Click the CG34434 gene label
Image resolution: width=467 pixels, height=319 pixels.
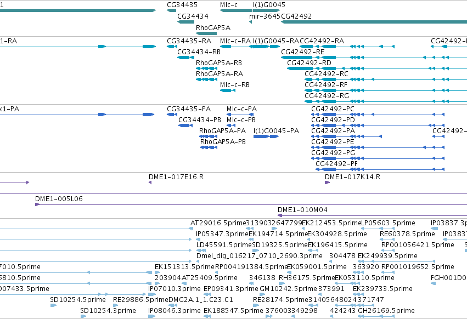pos(193,16)
